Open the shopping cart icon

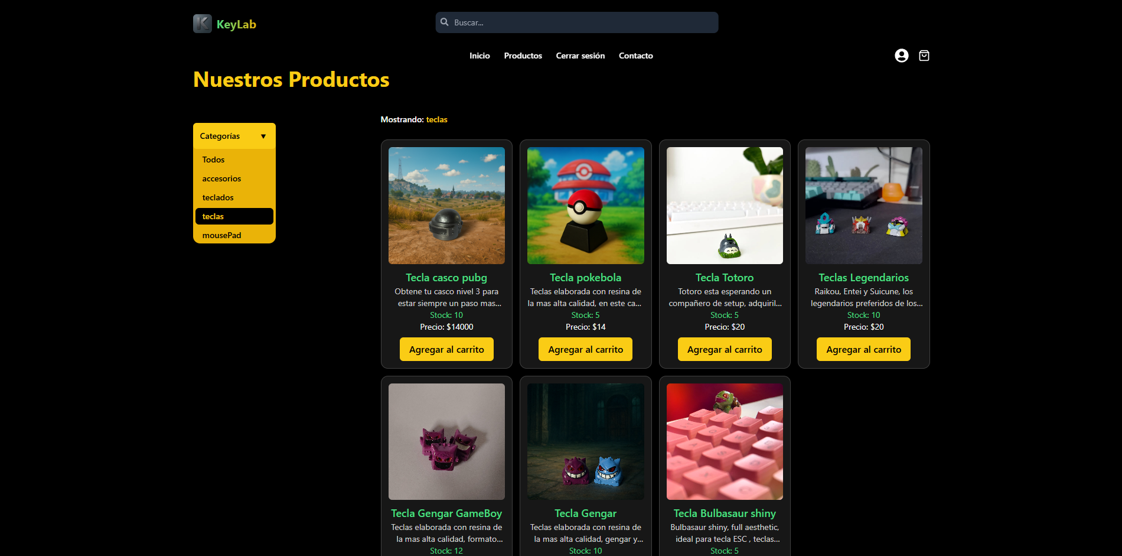pyautogui.click(x=924, y=56)
